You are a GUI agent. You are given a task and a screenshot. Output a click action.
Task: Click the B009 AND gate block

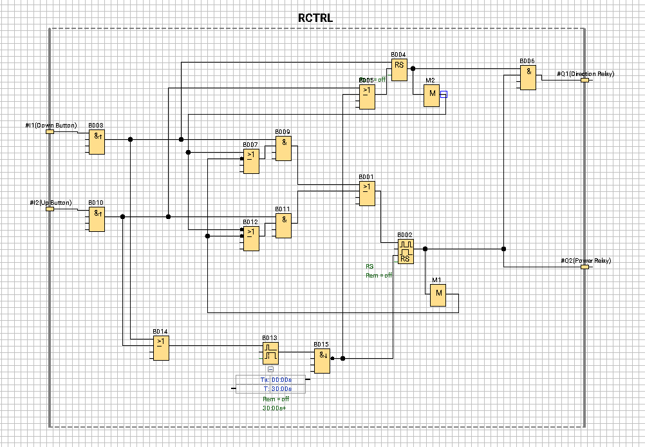point(283,147)
